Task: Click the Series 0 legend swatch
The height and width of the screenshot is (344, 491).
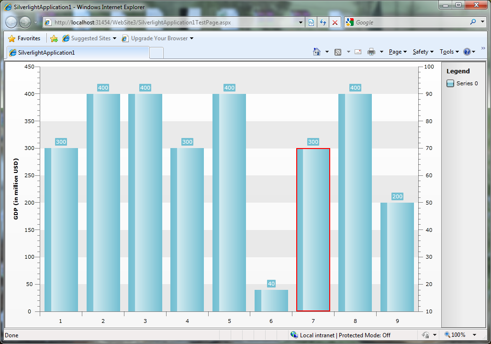Action: [x=450, y=83]
